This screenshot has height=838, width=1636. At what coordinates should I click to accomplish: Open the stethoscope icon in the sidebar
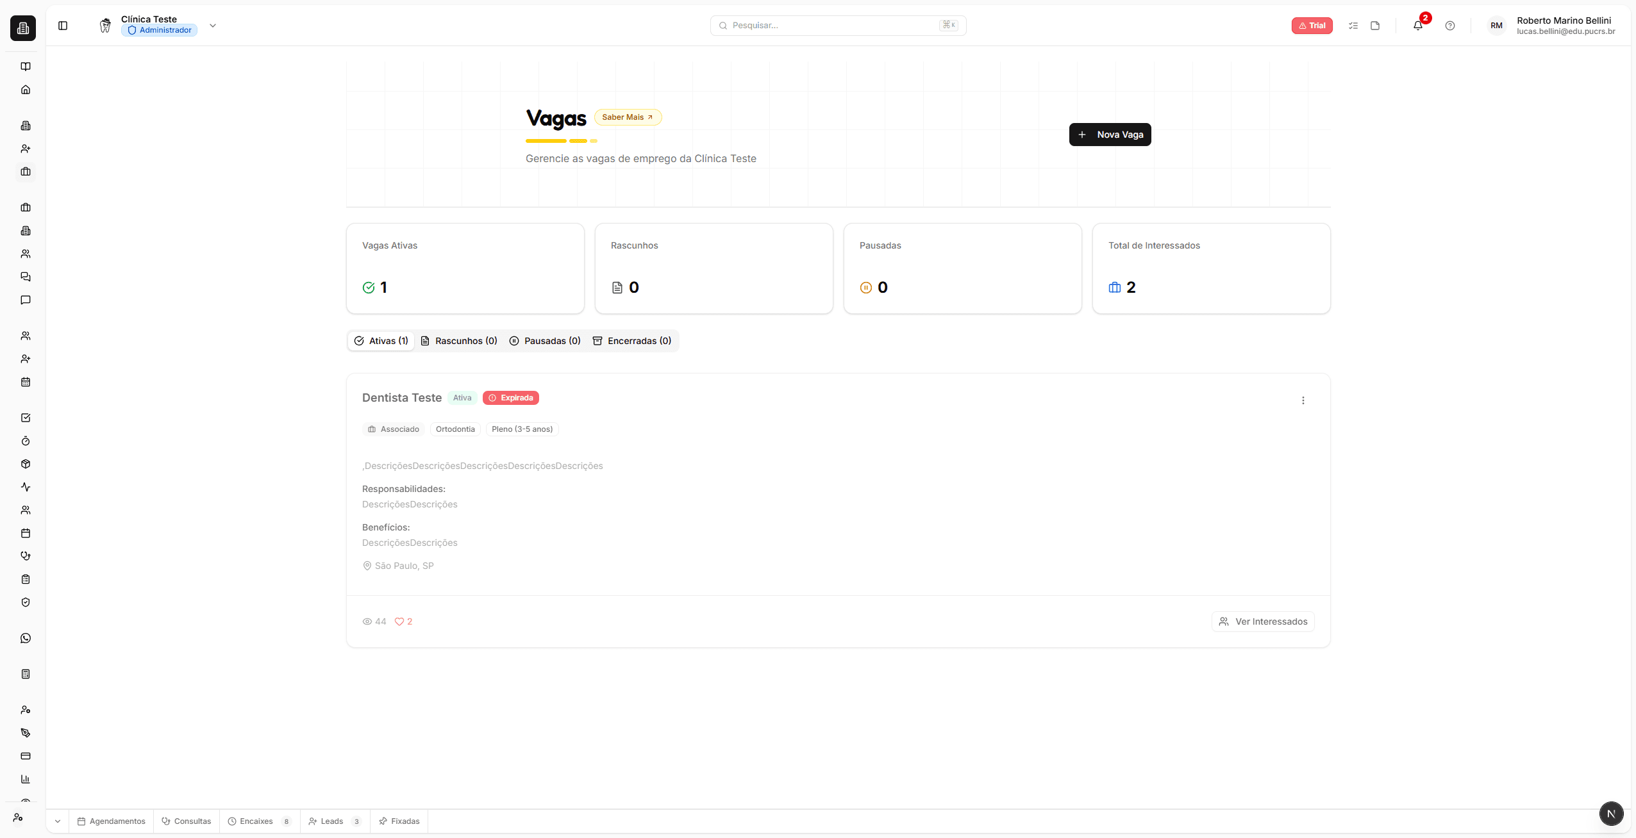coord(25,555)
